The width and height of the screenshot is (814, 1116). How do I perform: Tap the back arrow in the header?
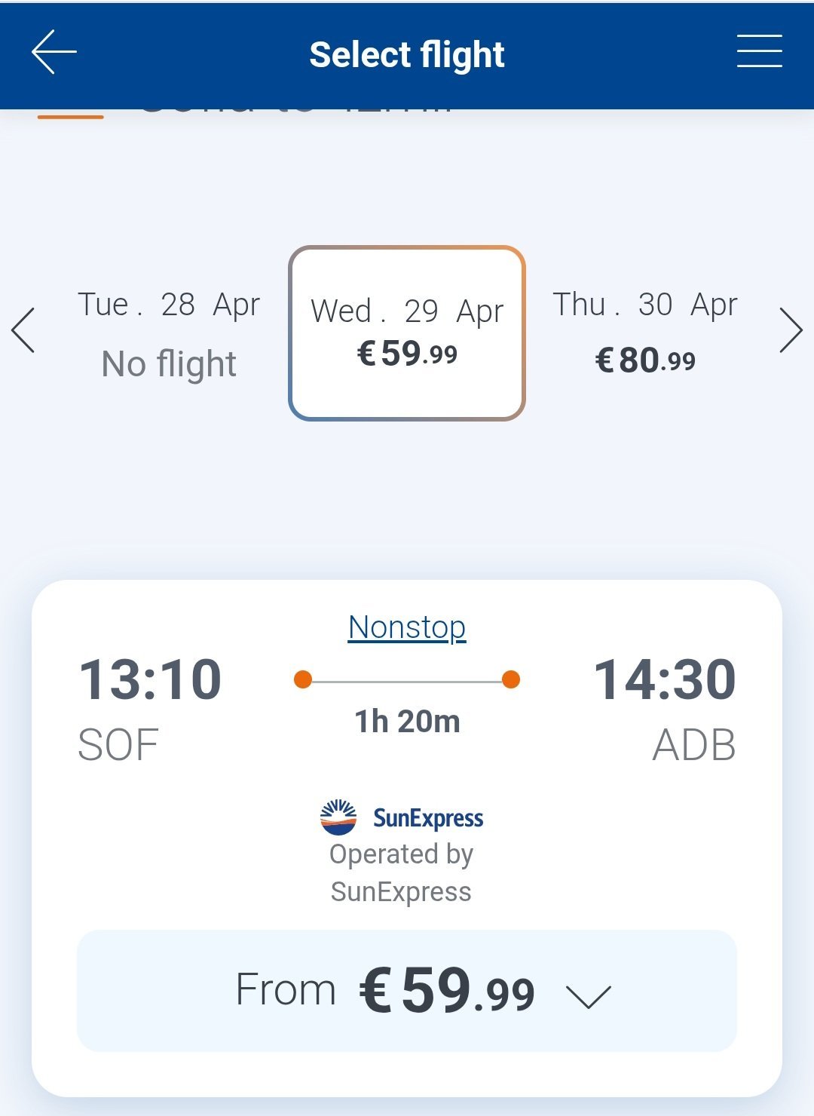(x=54, y=52)
